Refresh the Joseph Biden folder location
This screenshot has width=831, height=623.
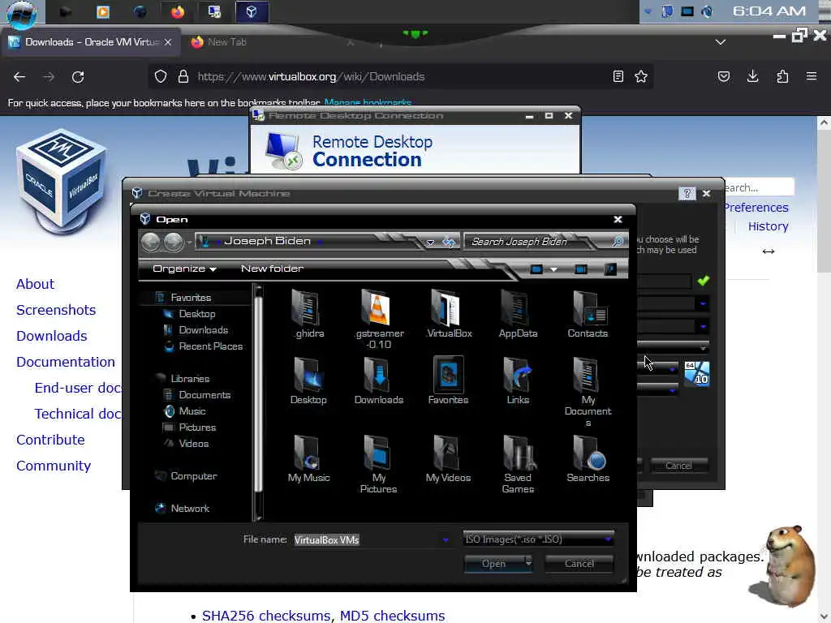(x=449, y=242)
